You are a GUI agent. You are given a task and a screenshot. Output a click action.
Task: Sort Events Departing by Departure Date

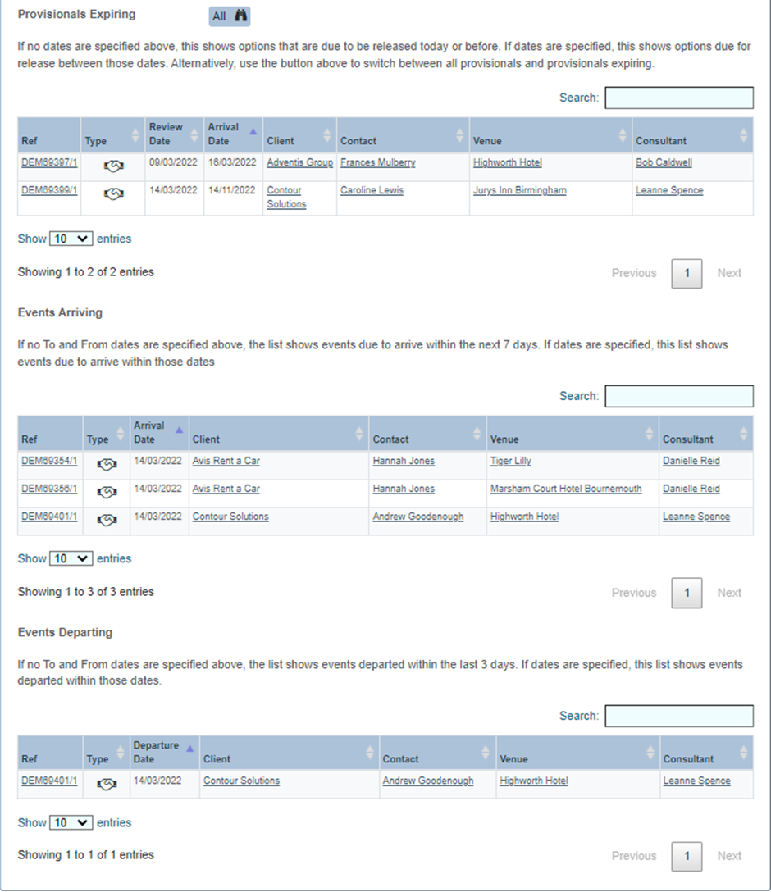[164, 752]
